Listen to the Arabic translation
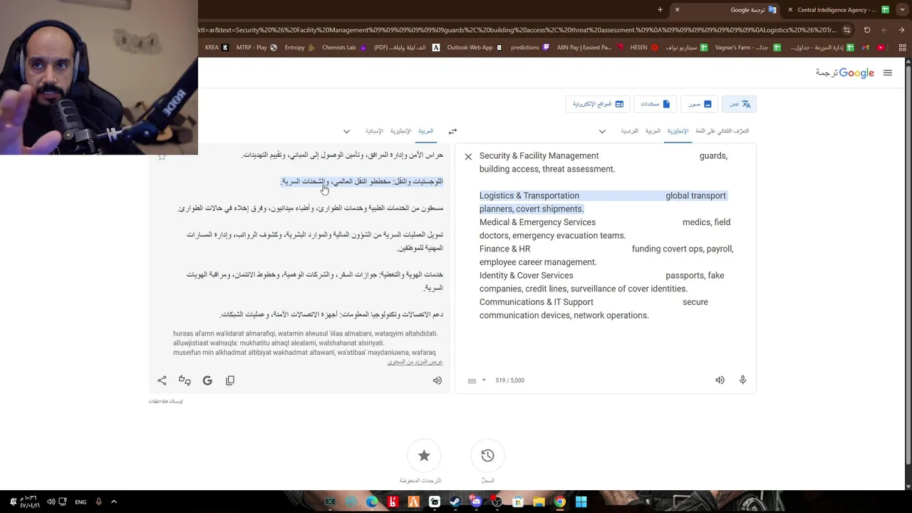912x513 pixels. [437, 380]
